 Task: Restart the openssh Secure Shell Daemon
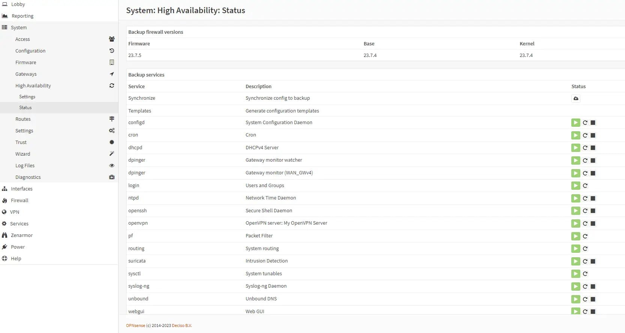click(585, 211)
